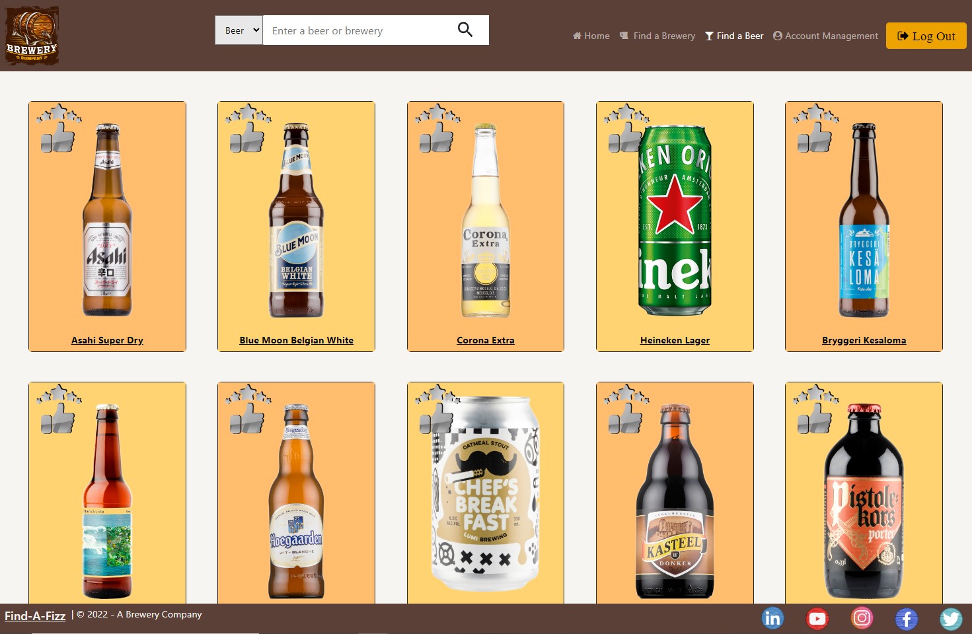This screenshot has height=634, width=972.
Task: Open the Twitter footer icon
Action: 951,618
